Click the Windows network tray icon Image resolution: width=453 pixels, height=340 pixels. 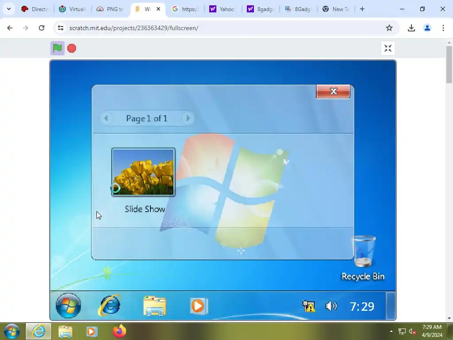pyautogui.click(x=402, y=331)
